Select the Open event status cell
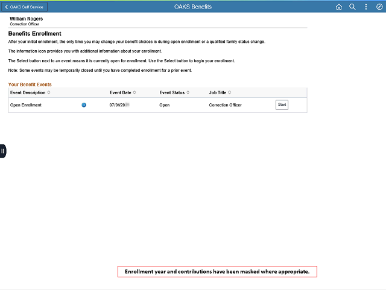 (164, 105)
